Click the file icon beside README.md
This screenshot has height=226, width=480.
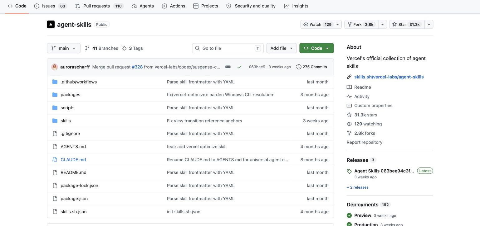(55, 172)
